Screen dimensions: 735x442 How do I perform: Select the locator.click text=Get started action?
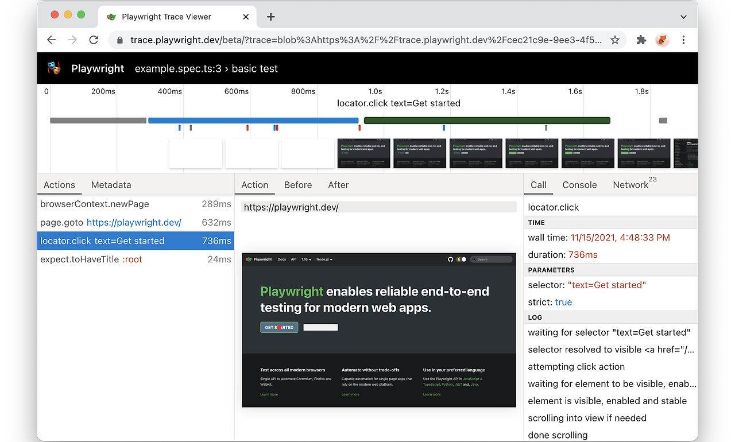click(x=136, y=241)
